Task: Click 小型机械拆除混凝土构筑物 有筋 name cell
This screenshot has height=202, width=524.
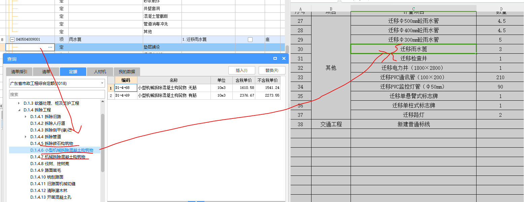Action: [x=174, y=96]
